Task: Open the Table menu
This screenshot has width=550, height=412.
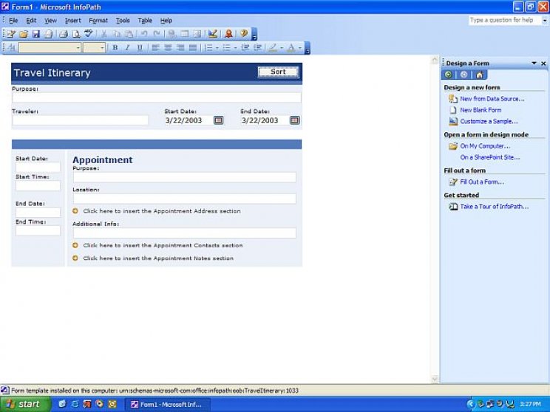Action: [x=145, y=21]
